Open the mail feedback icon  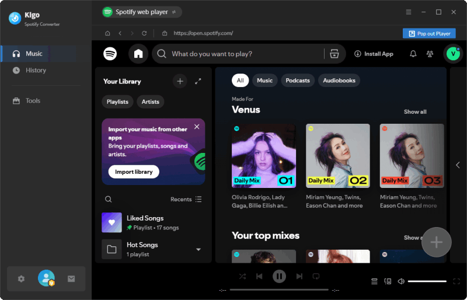[x=71, y=279]
